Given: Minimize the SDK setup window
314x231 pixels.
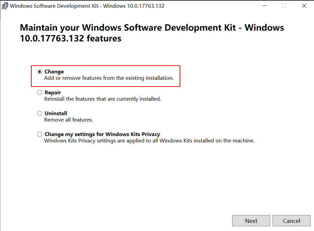Looking at the screenshot, I should [x=265, y=6].
